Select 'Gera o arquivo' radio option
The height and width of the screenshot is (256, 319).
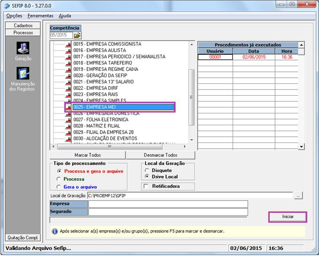point(59,186)
